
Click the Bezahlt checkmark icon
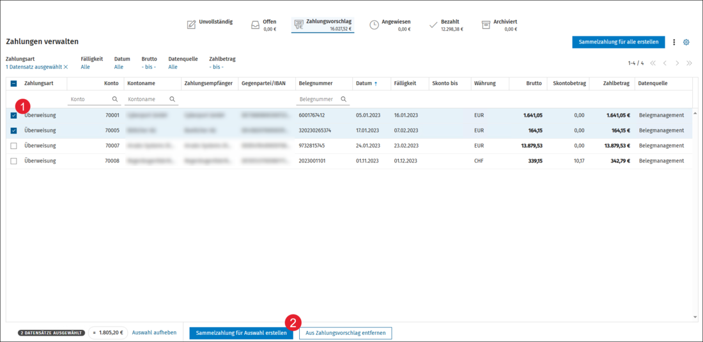click(x=433, y=25)
